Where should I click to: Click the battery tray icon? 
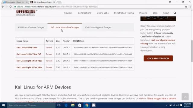click(171, 105)
